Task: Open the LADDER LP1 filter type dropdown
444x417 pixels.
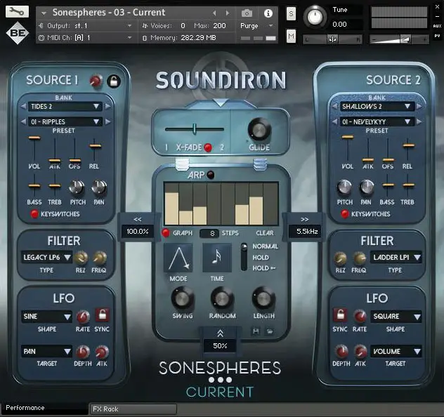Action: [396, 258]
